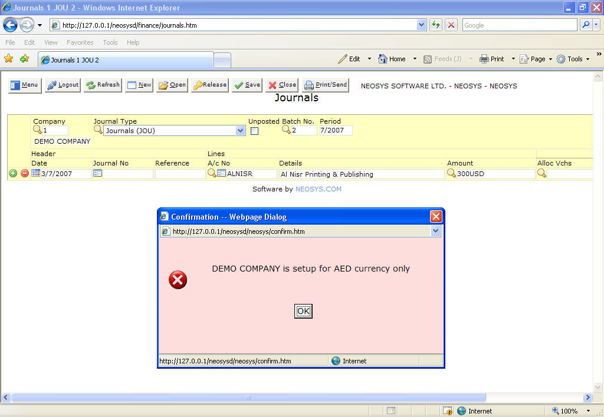Click the zoom level magnifier in status bar

coord(556,411)
